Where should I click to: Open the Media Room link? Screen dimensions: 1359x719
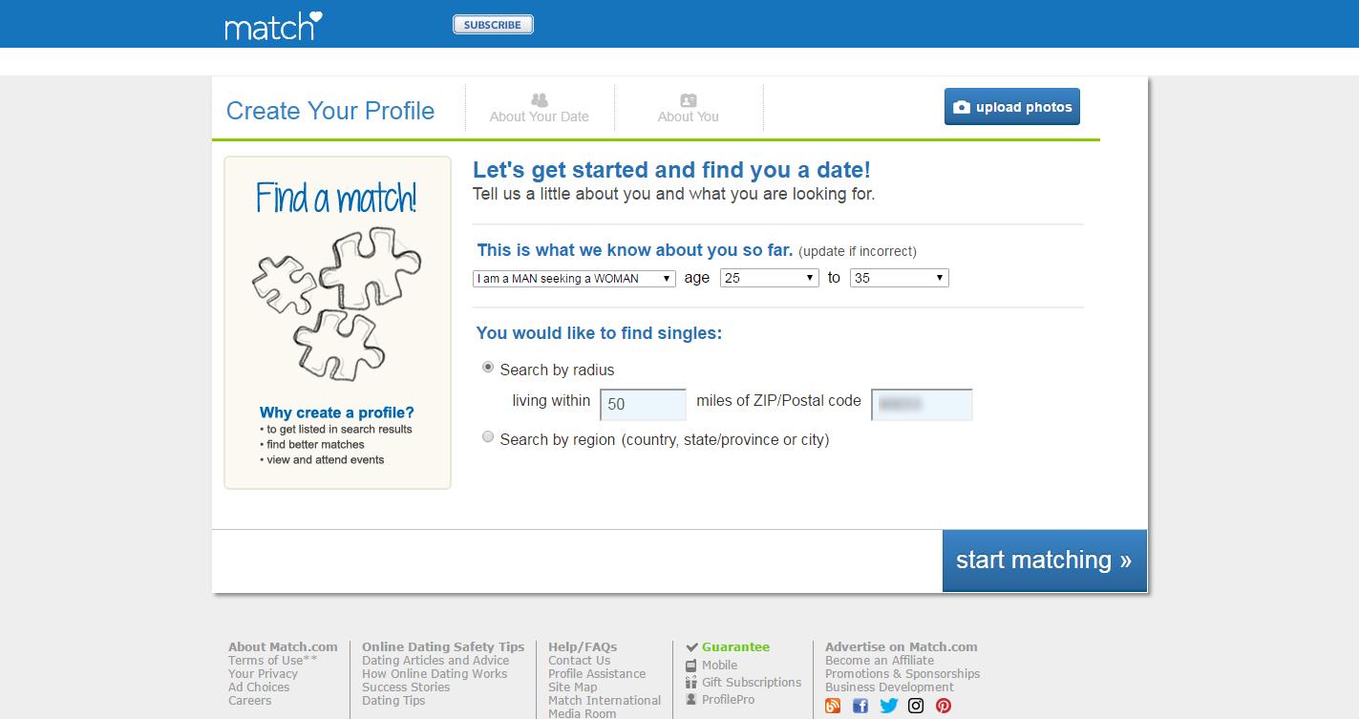(583, 713)
